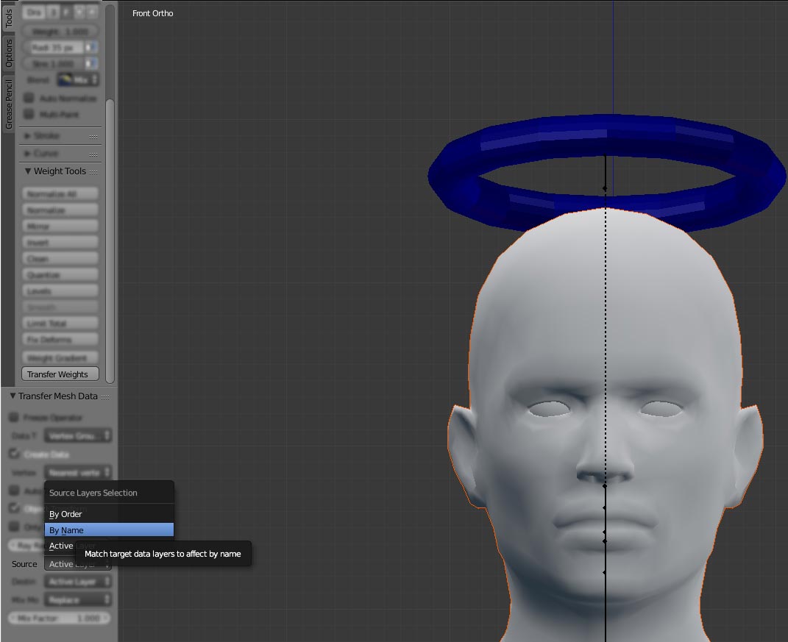The height and width of the screenshot is (642, 788).
Task: Open the Grease Pencil tab
Action: click(9, 104)
